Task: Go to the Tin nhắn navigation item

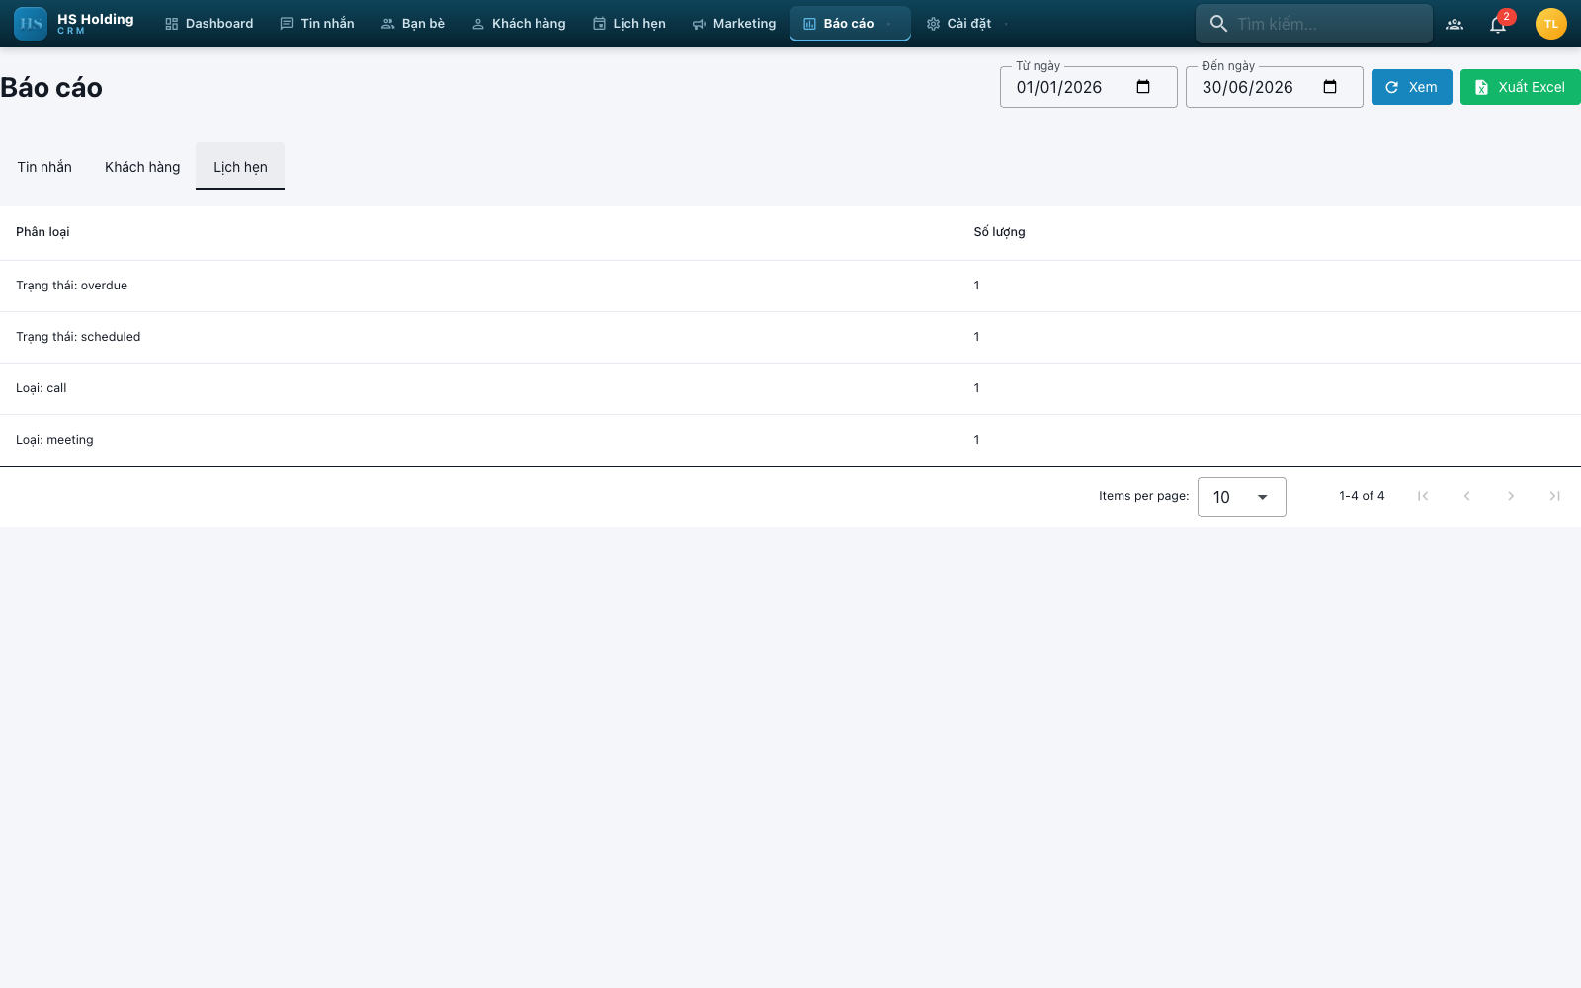Action: click(x=317, y=24)
